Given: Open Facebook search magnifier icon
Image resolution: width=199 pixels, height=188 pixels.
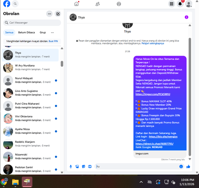Looking at the screenshot, I should click(x=15, y=4).
